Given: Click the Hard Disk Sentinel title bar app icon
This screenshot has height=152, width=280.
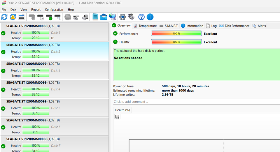Looking at the screenshot, I should pos(4,3).
